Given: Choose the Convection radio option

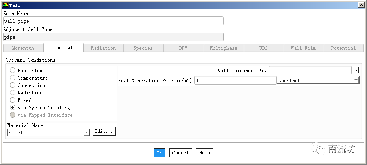Looking at the screenshot, I should pos(13,85).
